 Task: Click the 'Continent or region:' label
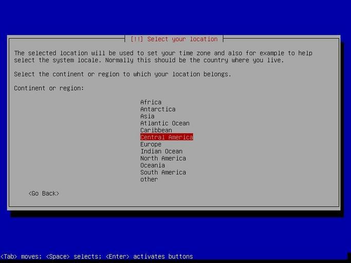click(49, 88)
